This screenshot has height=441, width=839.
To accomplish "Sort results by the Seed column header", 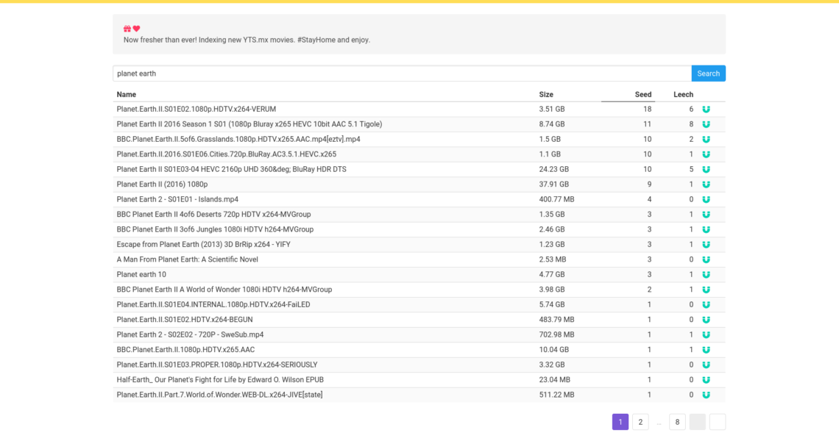I will [642, 95].
